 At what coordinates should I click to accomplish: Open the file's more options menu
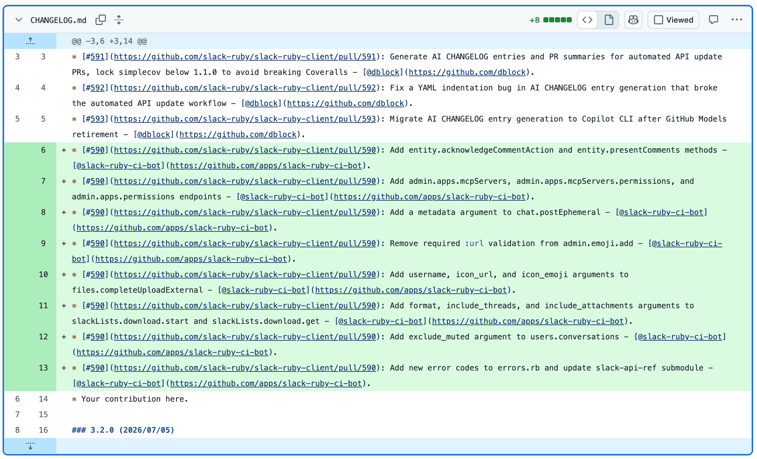pos(737,20)
